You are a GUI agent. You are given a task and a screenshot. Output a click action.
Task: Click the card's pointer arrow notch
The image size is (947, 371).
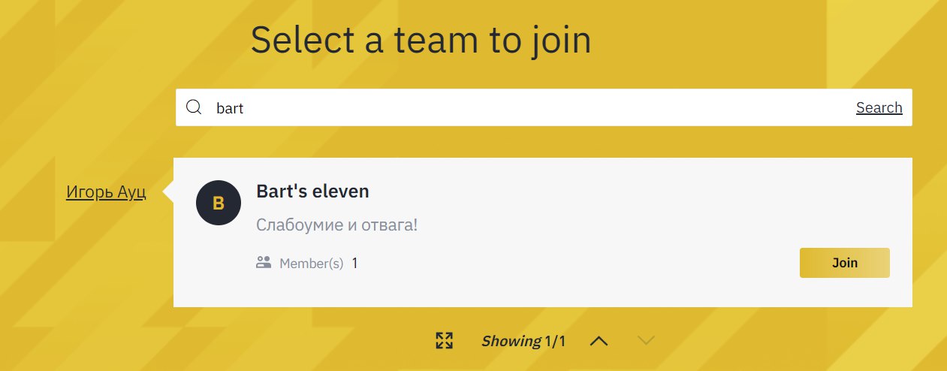point(168,193)
